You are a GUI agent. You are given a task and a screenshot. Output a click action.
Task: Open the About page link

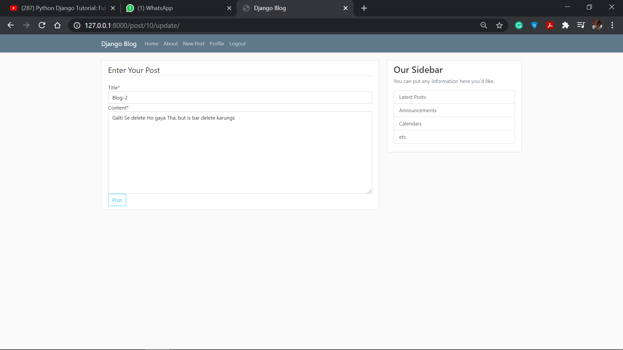tap(170, 44)
